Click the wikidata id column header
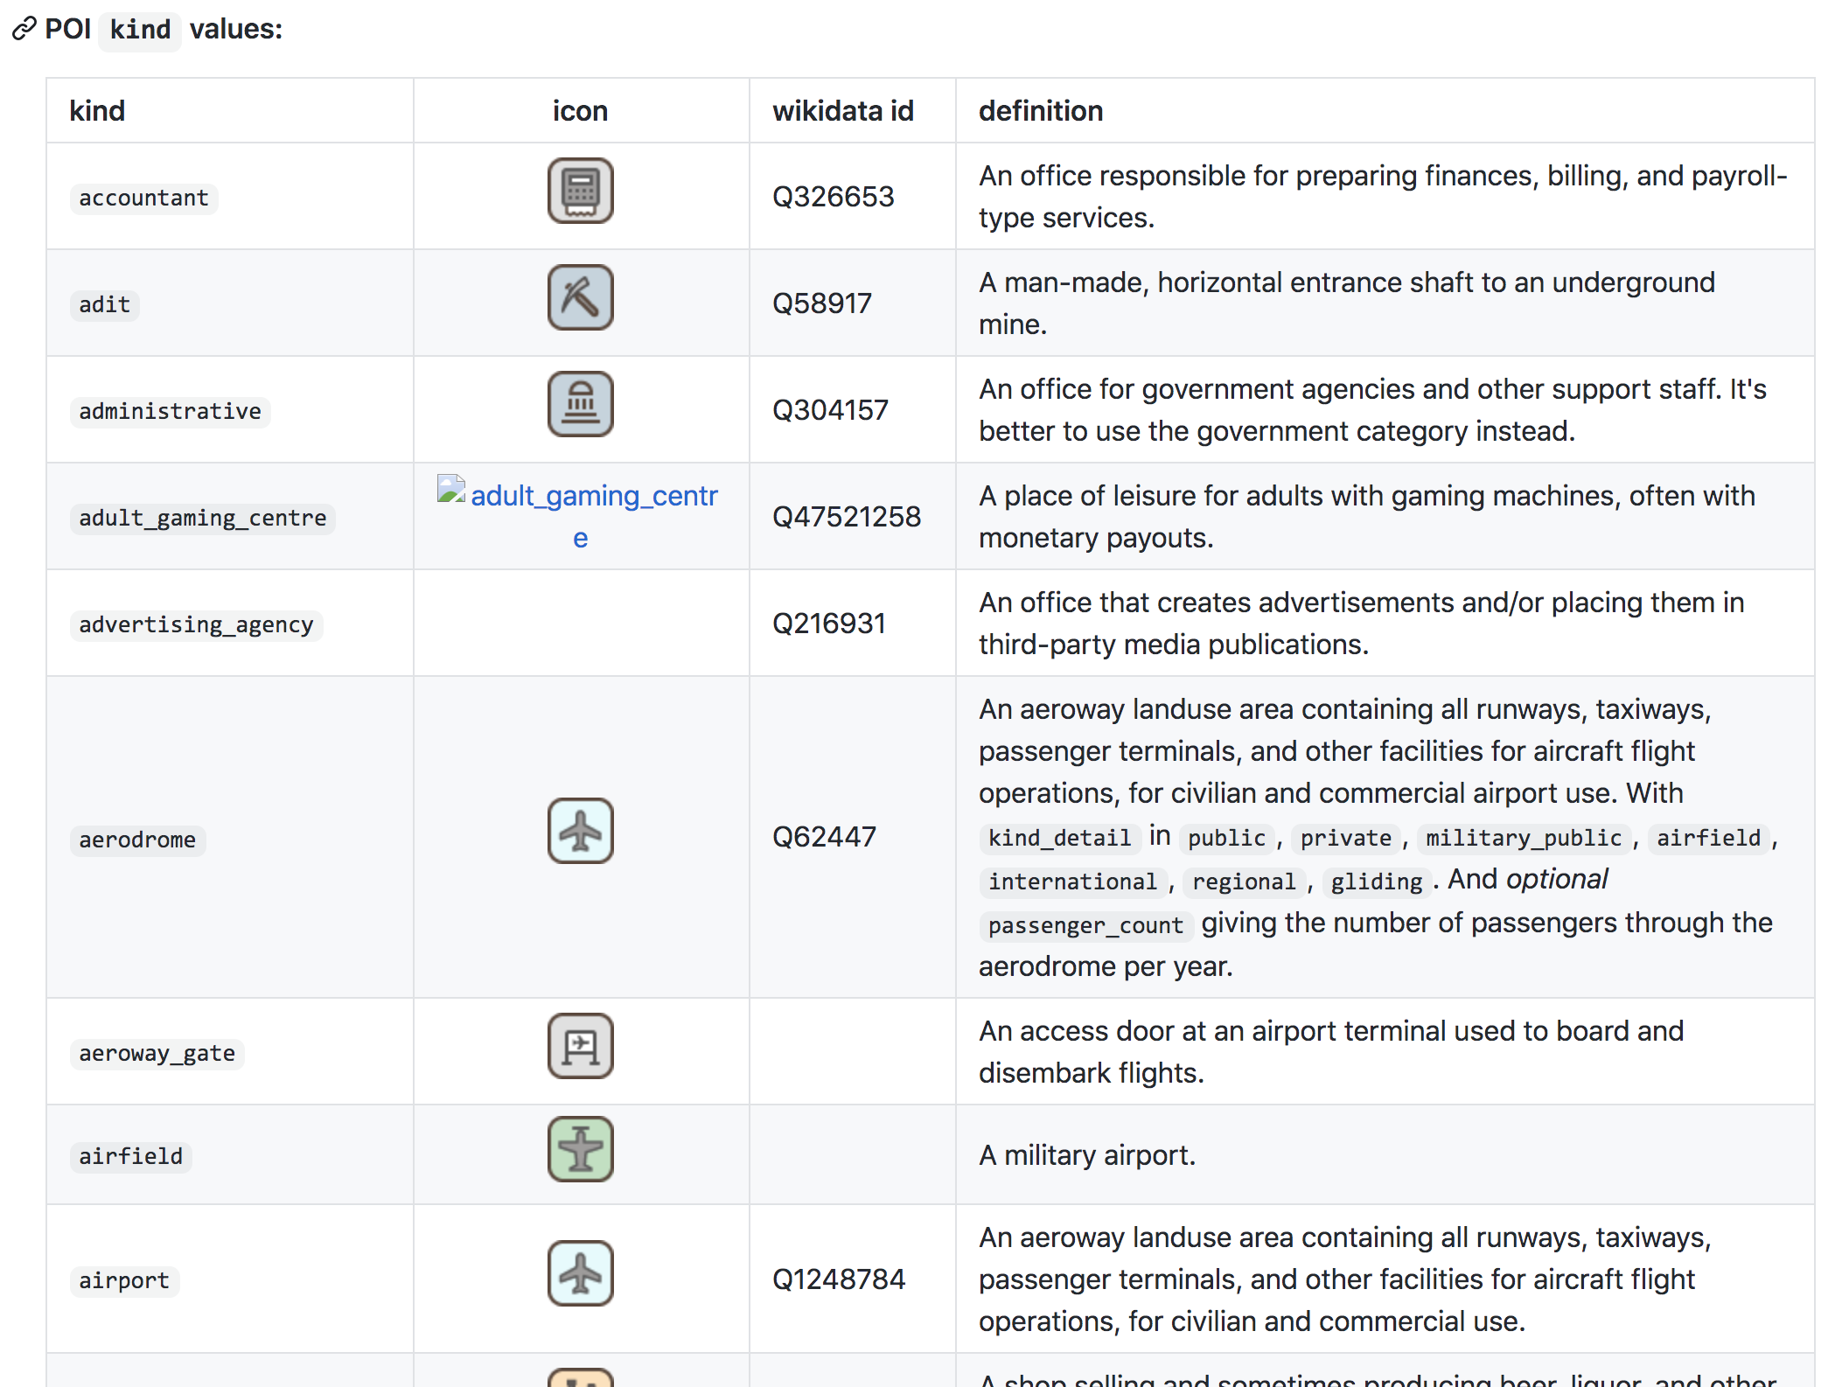This screenshot has width=1842, height=1387. pos(842,111)
